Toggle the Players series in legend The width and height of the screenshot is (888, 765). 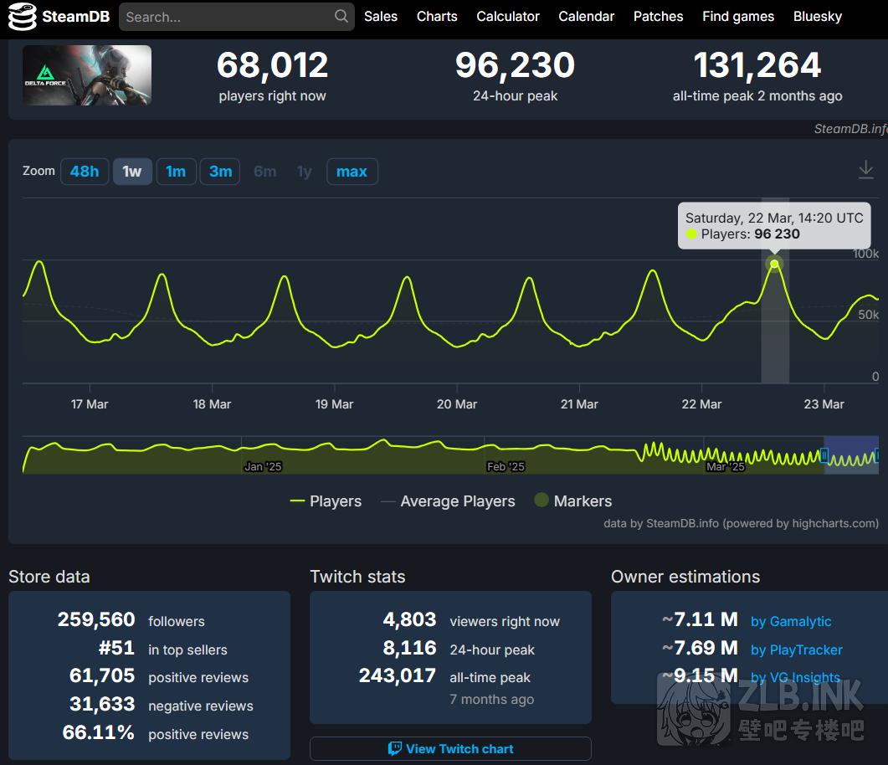click(326, 501)
